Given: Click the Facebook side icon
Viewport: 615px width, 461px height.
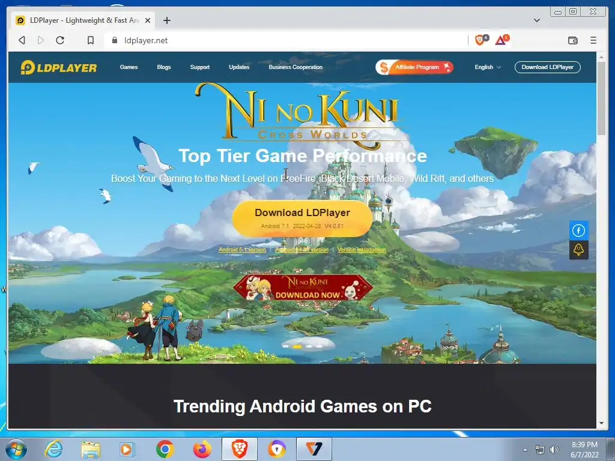Looking at the screenshot, I should coord(578,230).
